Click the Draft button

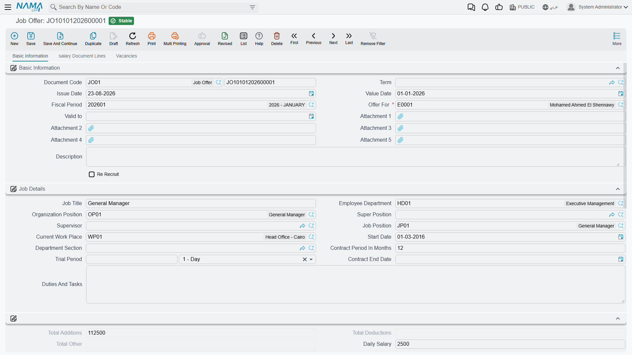click(x=114, y=39)
